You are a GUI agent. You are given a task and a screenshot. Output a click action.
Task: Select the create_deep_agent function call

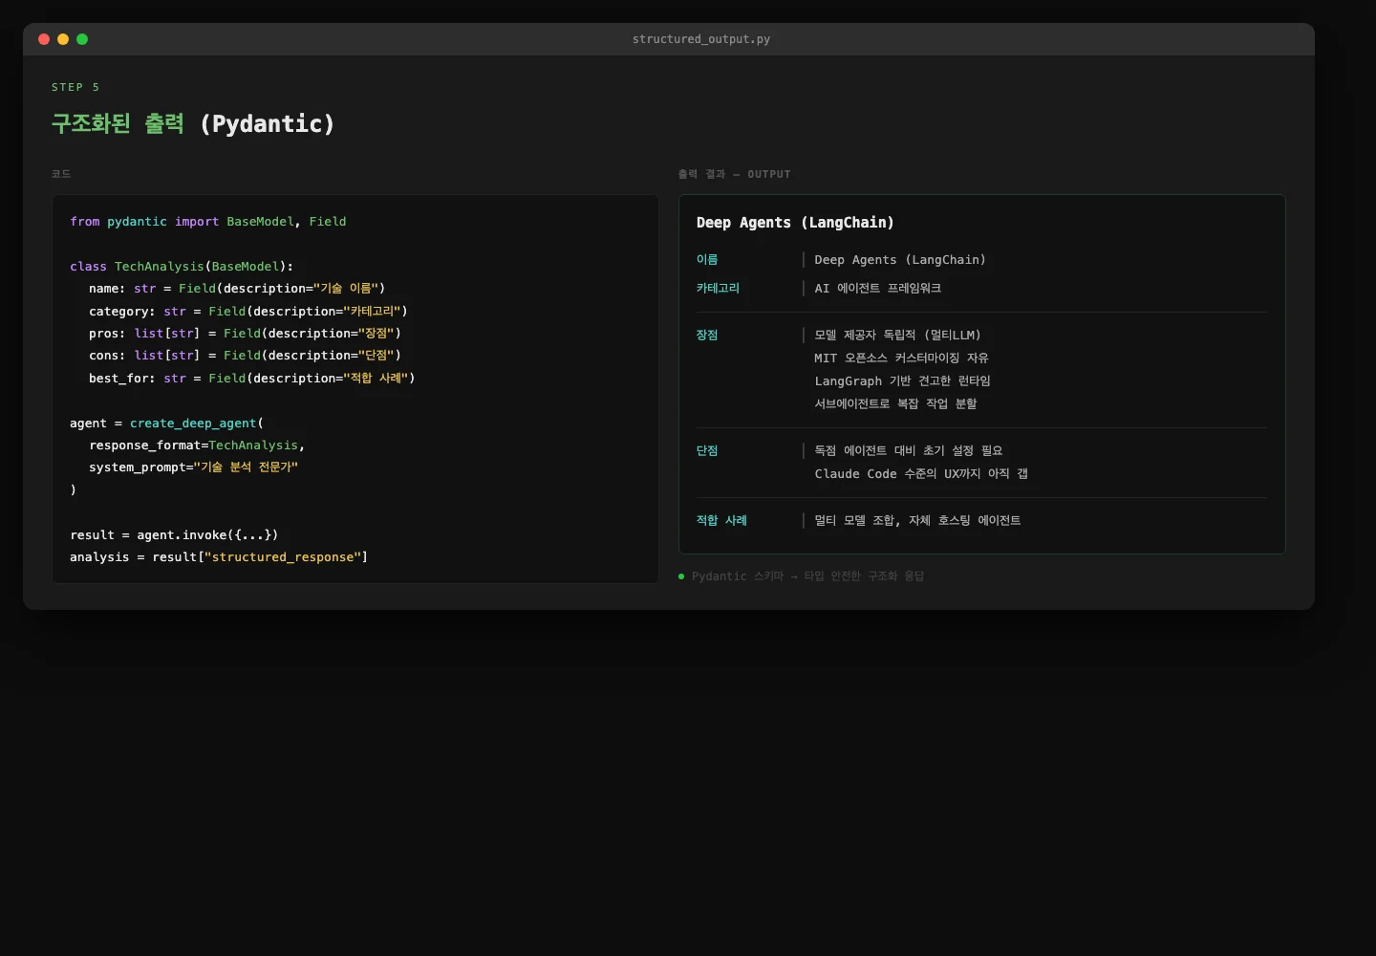pyautogui.click(x=193, y=424)
